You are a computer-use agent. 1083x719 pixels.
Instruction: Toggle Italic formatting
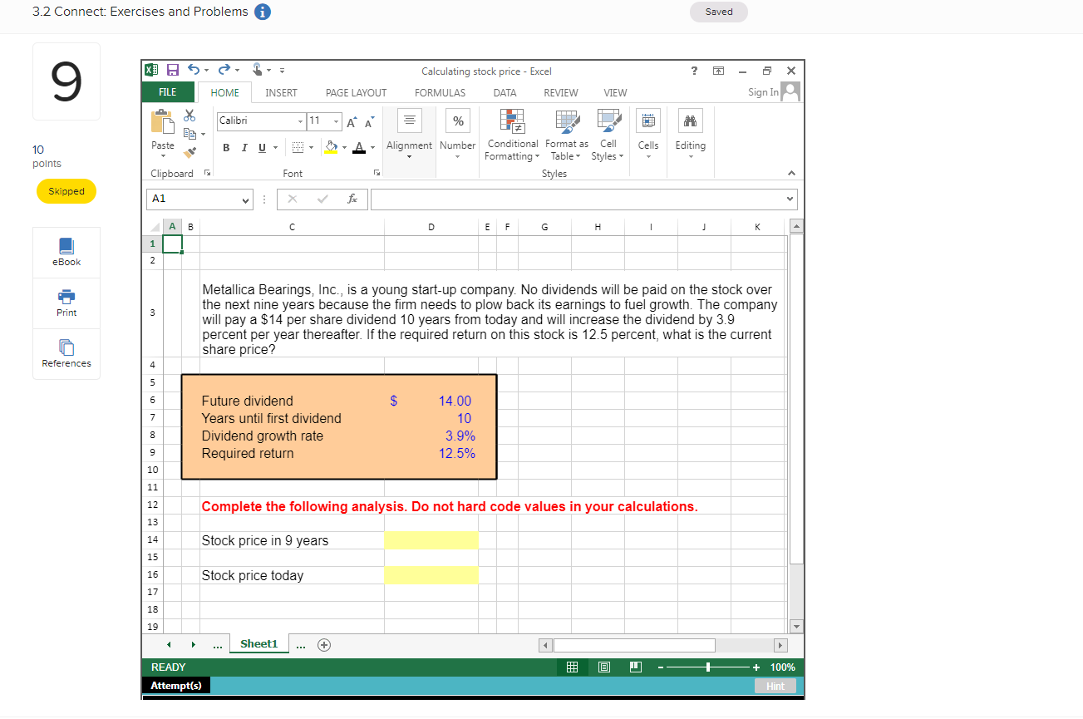pos(245,148)
